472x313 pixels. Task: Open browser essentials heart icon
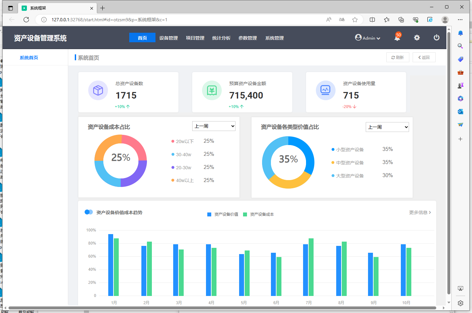coord(416,20)
